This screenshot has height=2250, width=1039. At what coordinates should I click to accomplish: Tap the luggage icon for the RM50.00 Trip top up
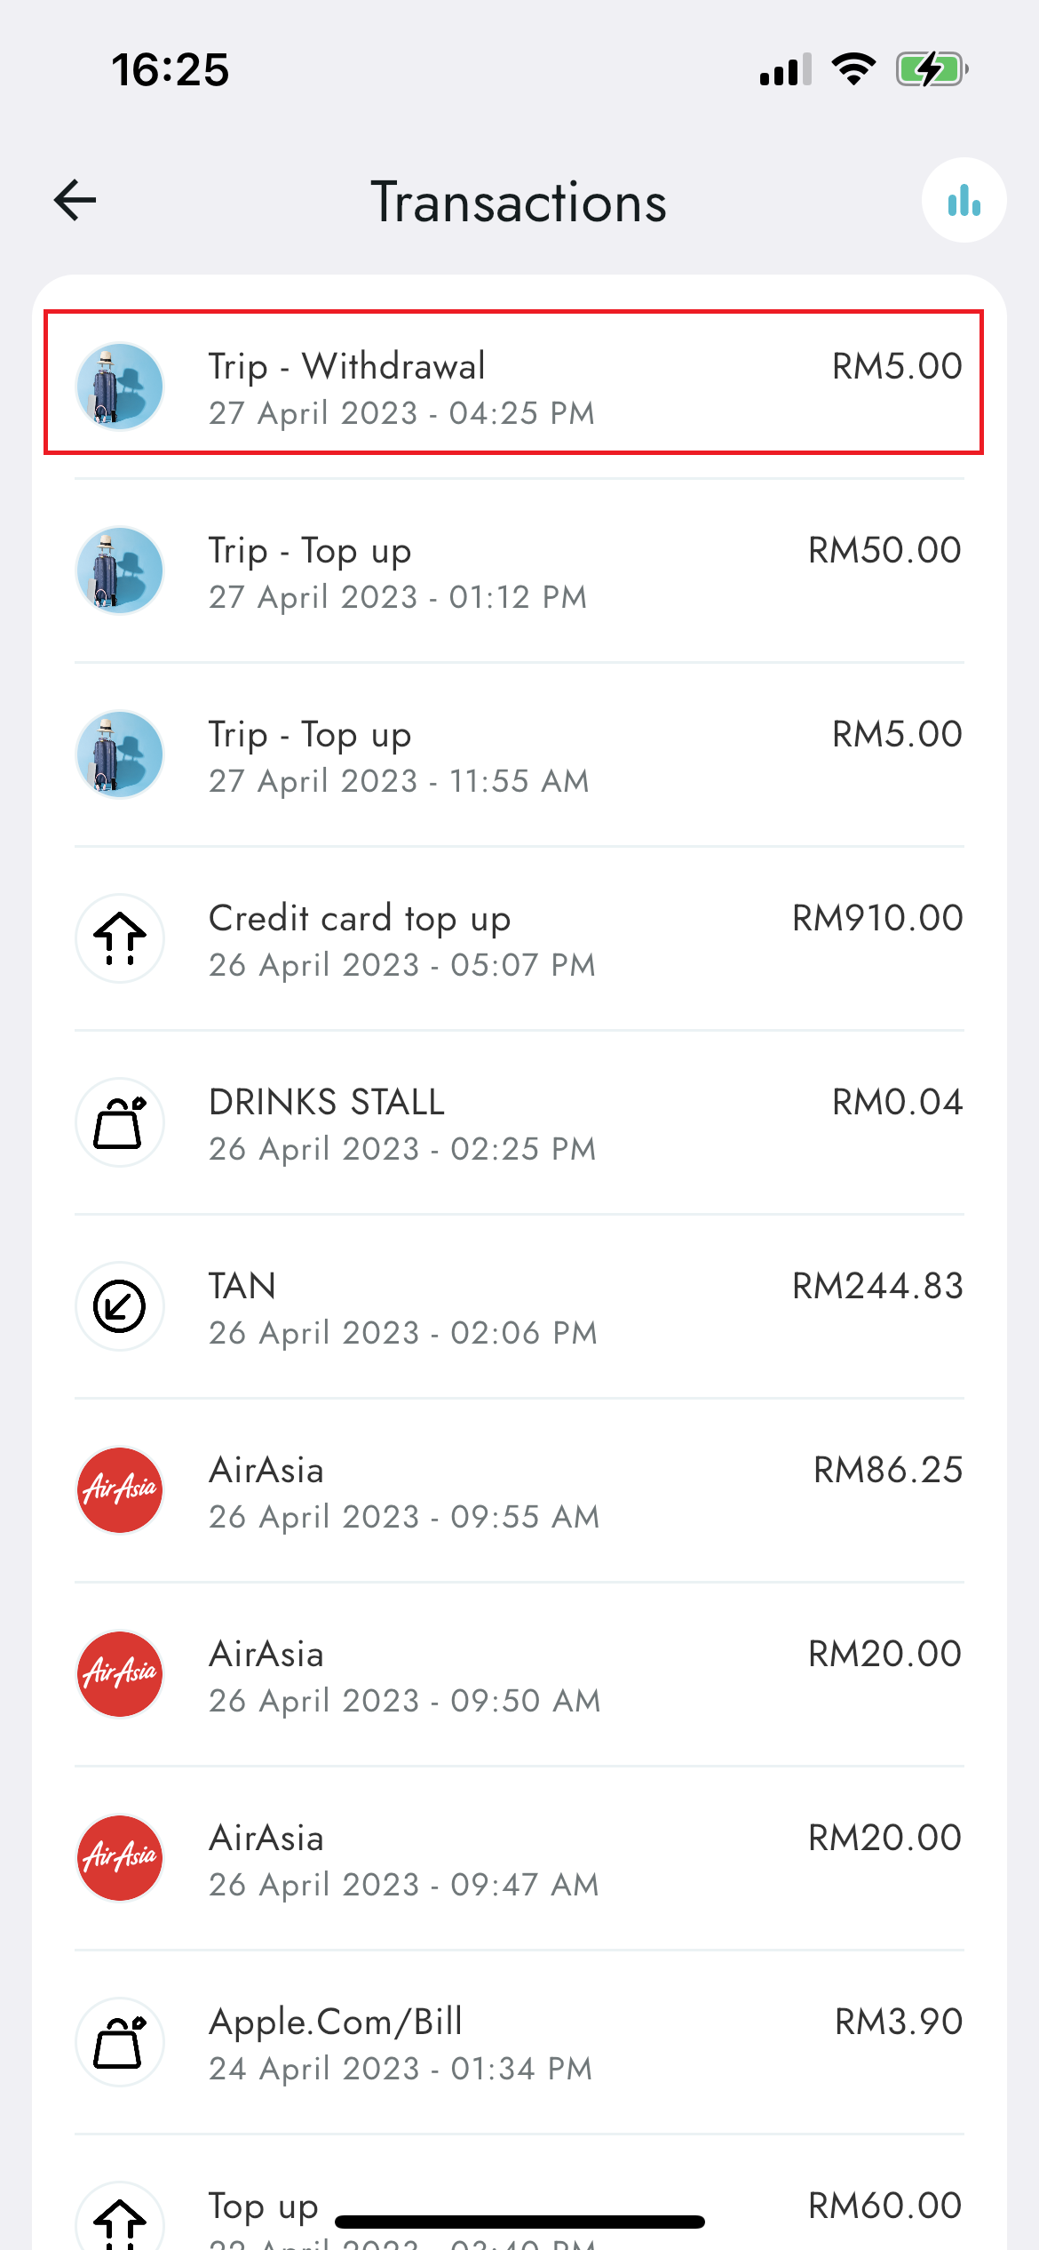click(120, 570)
